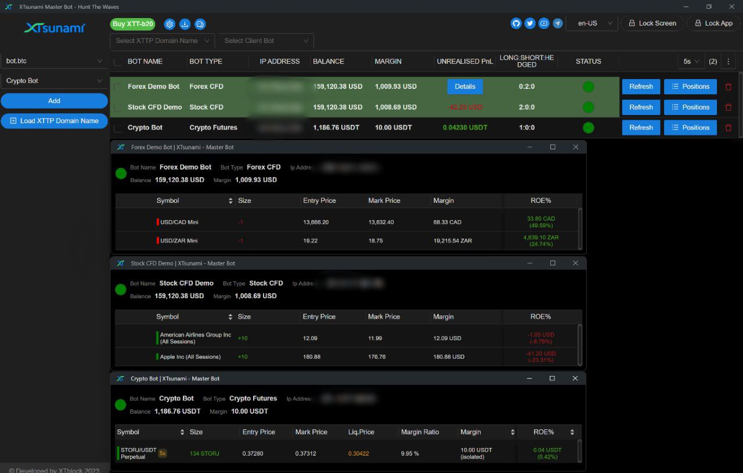Image resolution: width=743 pixels, height=473 pixels.
Task: Open the chat bubble icon
Action: [200, 24]
